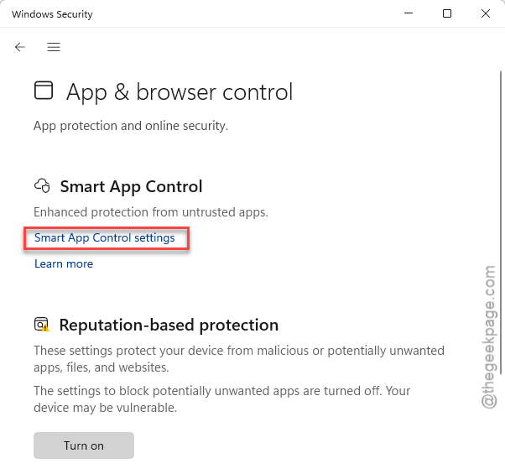Go back using the back arrow
Viewport: 505px width, 474px height.
(x=20, y=47)
